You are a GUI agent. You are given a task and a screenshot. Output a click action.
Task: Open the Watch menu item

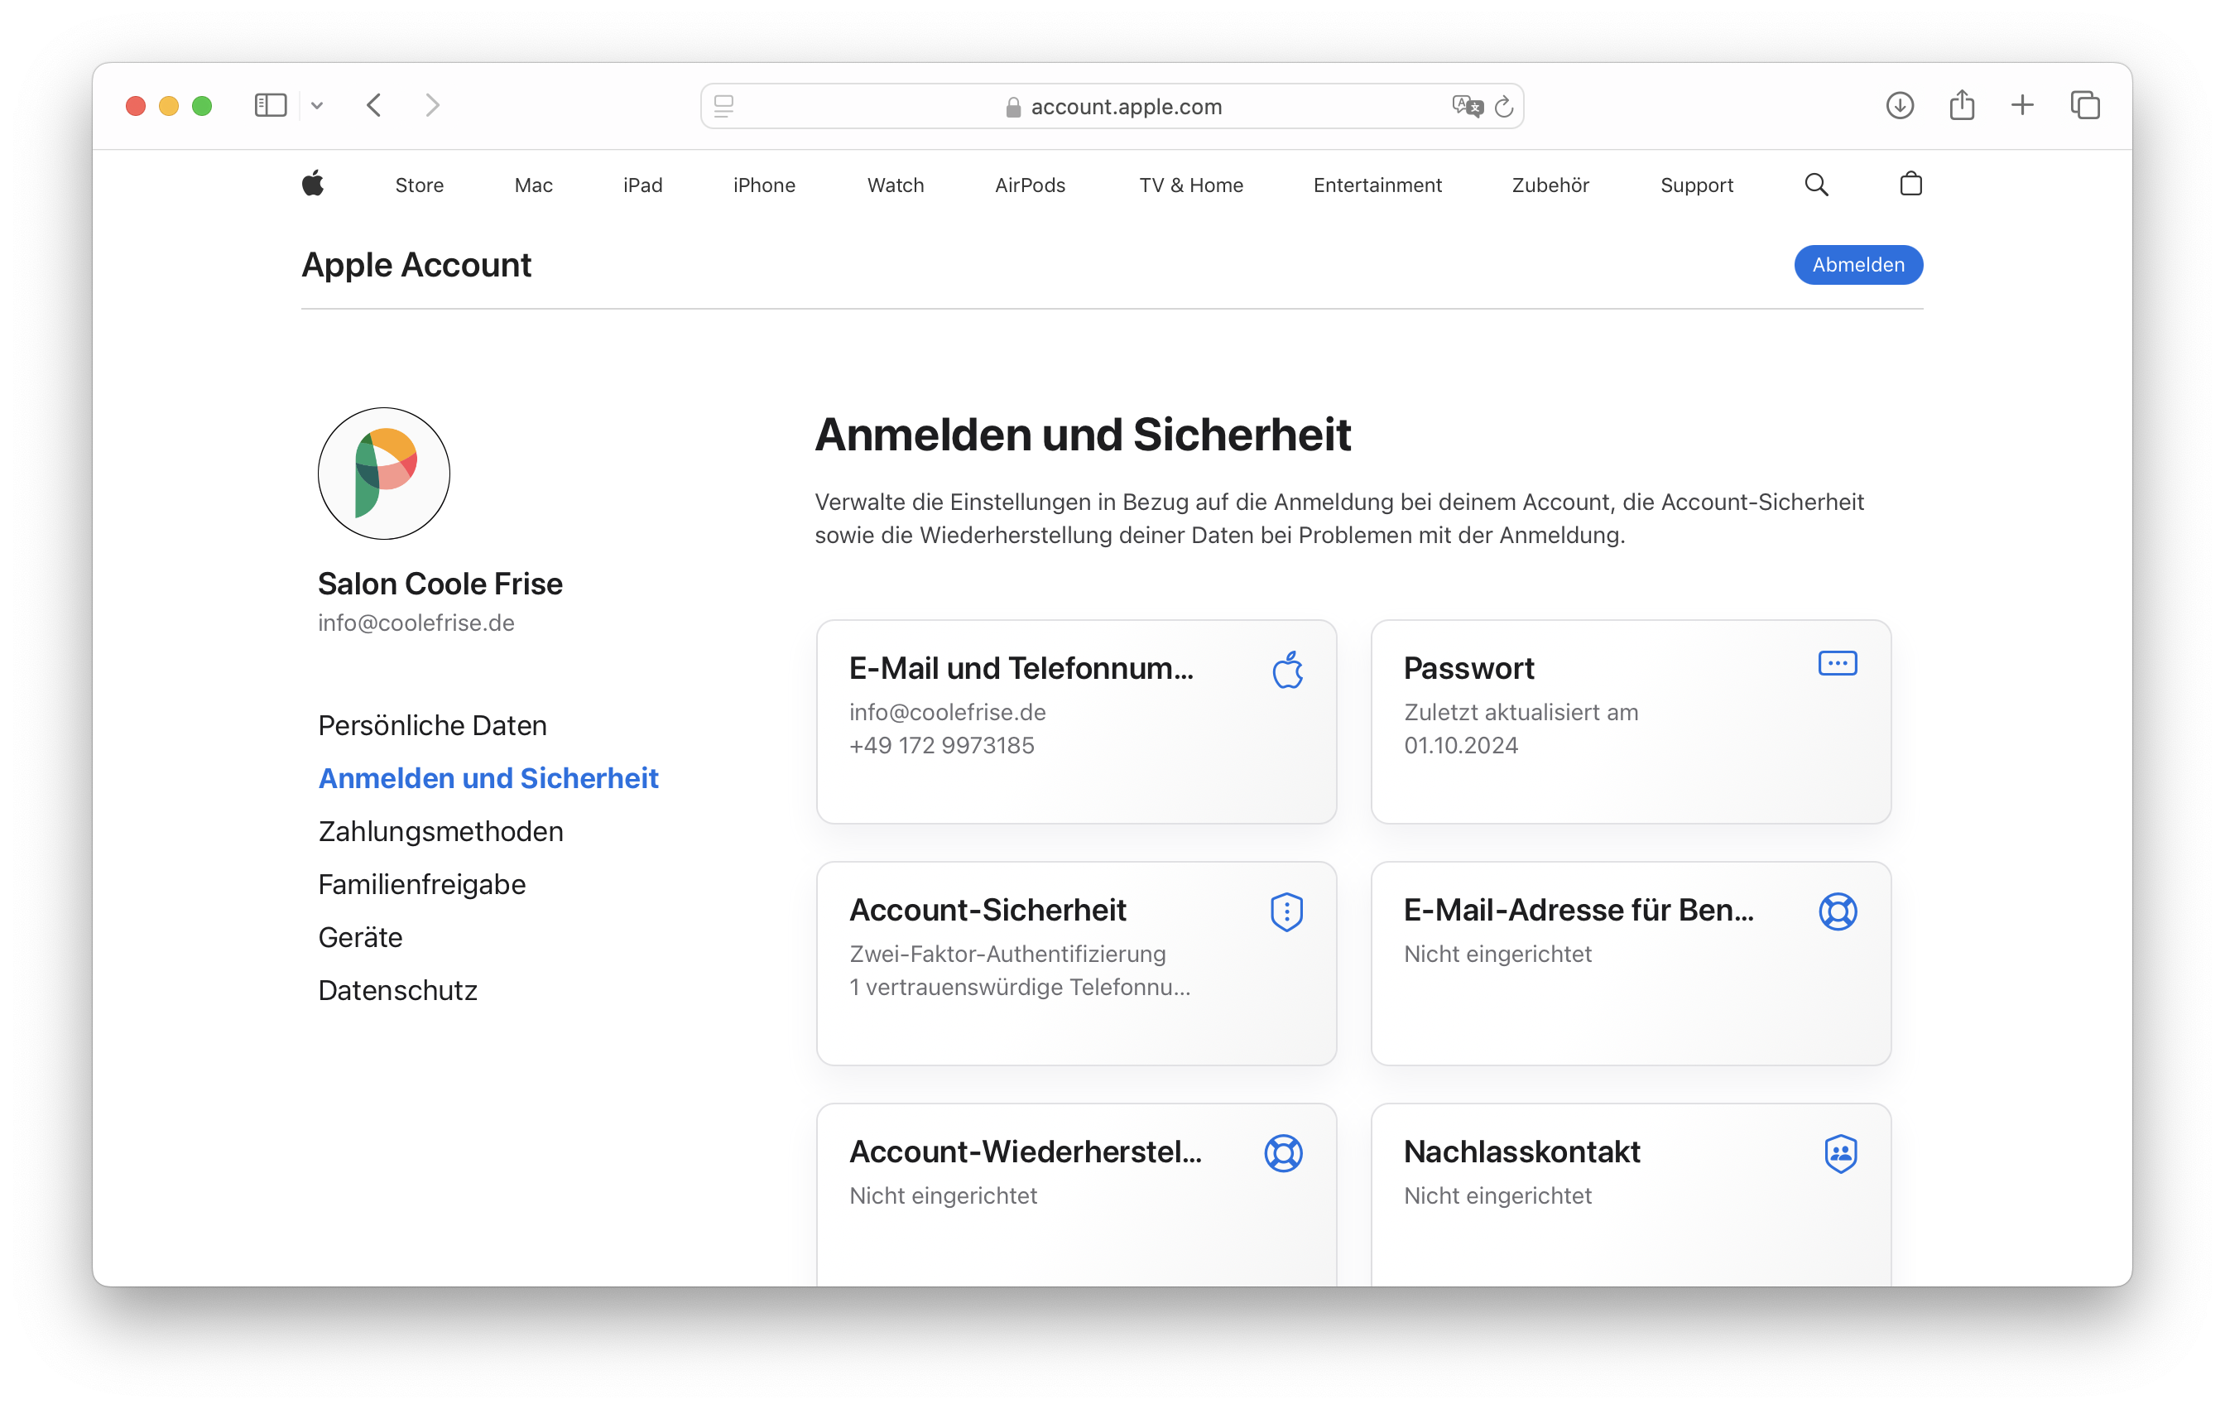pos(896,185)
